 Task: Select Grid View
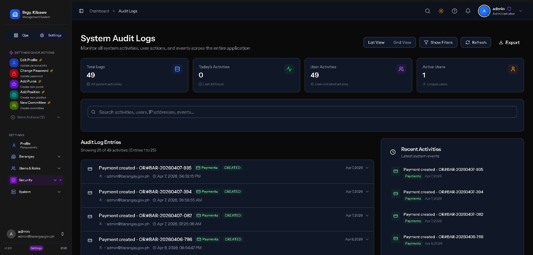tap(402, 42)
